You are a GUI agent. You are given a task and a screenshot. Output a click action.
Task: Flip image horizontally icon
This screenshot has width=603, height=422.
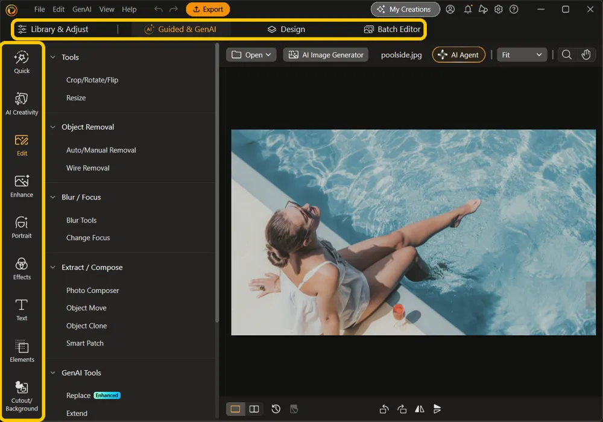pyautogui.click(x=420, y=409)
